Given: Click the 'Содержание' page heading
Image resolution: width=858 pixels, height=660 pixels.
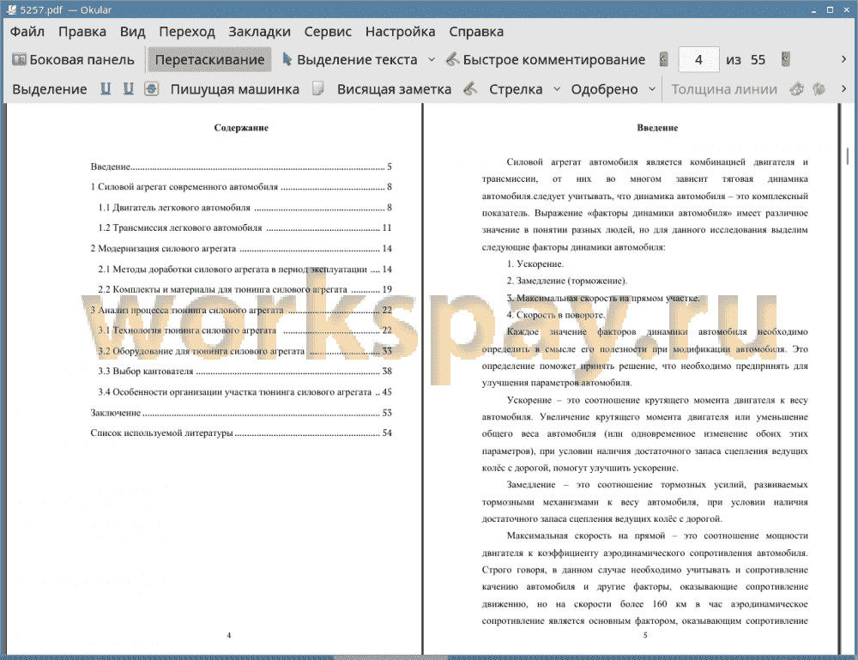Looking at the screenshot, I should coord(241,128).
